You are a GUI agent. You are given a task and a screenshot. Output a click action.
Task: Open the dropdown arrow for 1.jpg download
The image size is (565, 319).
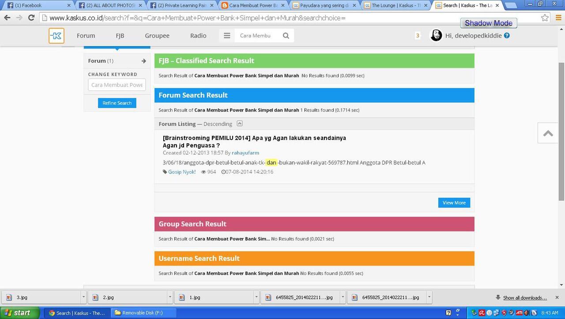pos(256,297)
